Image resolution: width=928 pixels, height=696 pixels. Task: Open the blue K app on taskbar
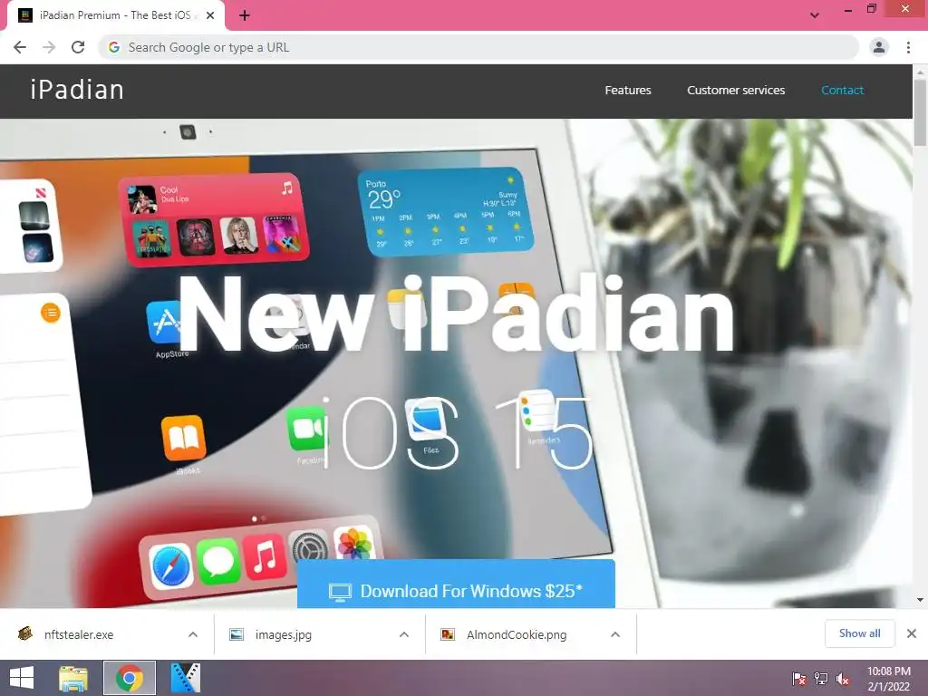point(185,678)
